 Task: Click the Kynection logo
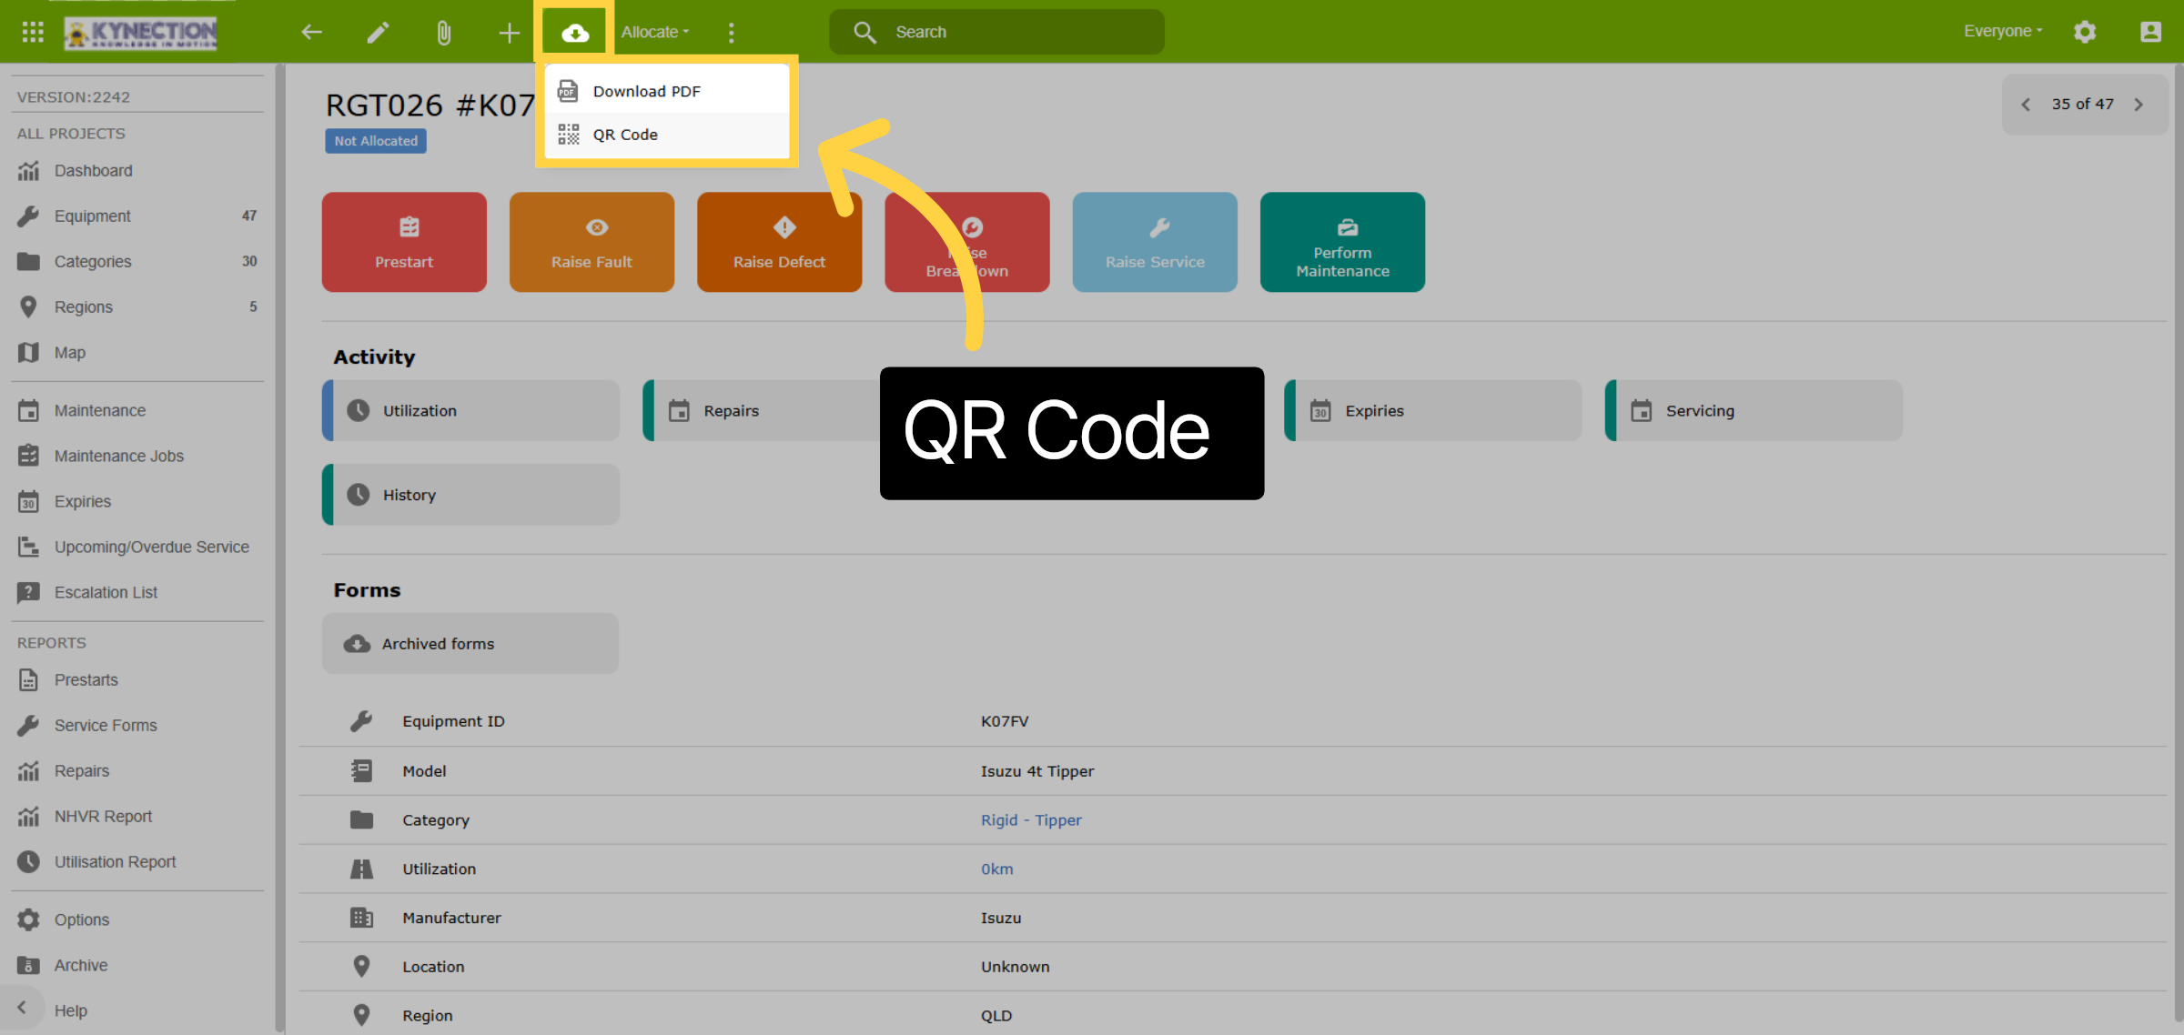coord(141,33)
